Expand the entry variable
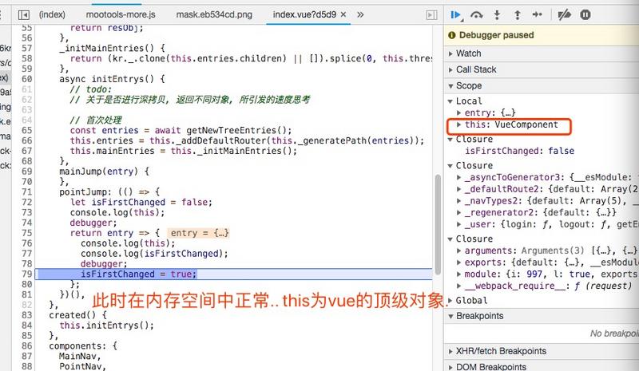This screenshot has width=639, height=371. coord(458,112)
